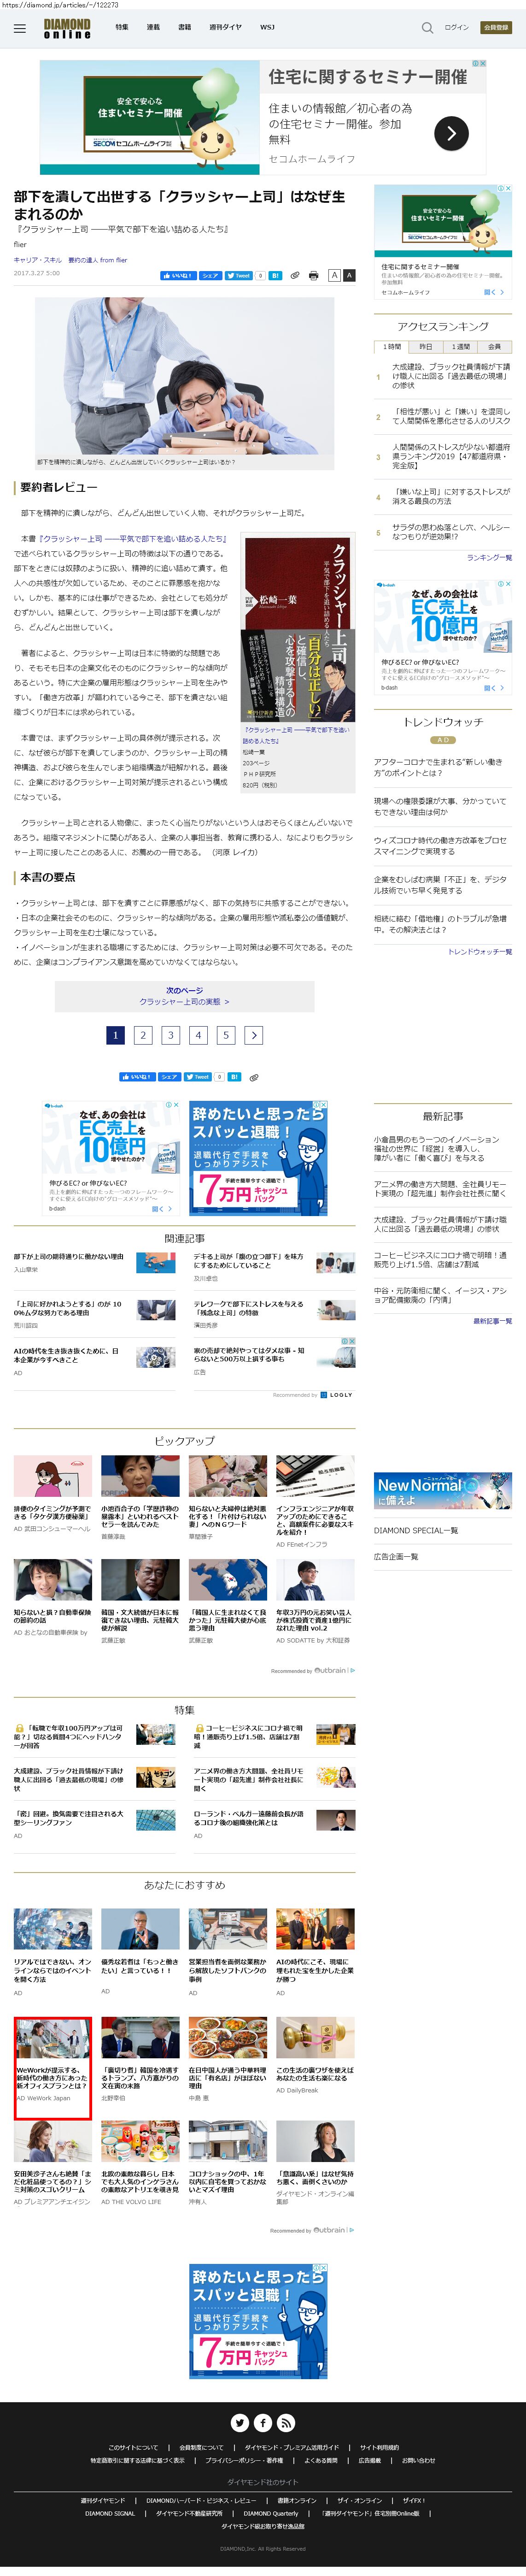Open the hamburger menu icon
Image resolution: width=526 pixels, height=2576 pixels.
pyautogui.click(x=19, y=28)
